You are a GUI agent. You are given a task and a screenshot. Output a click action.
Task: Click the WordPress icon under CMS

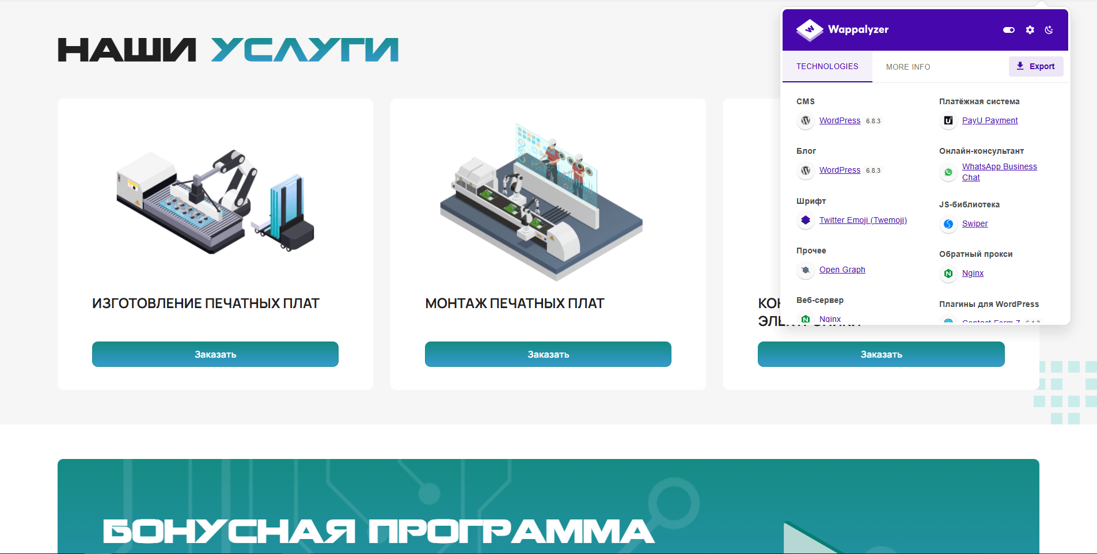[806, 121]
